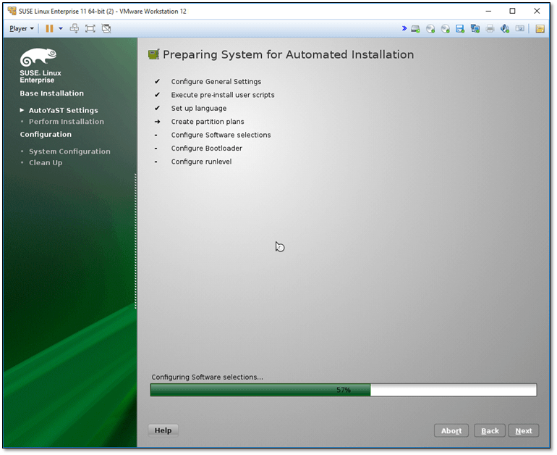The width and height of the screenshot is (557, 455).
Task: Select AutoYaST Settings in sidebar
Action: [x=63, y=110]
